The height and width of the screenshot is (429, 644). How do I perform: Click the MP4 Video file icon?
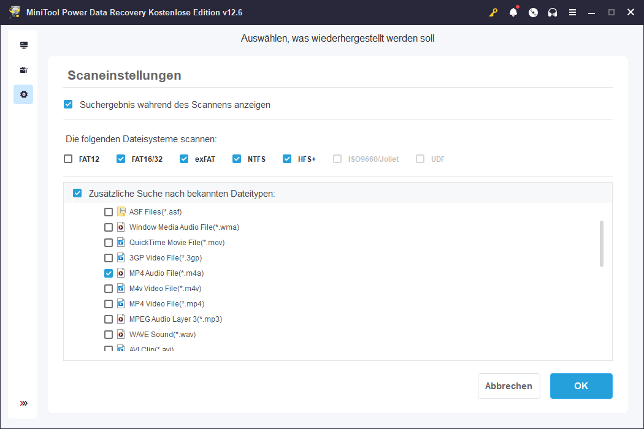coord(121,304)
